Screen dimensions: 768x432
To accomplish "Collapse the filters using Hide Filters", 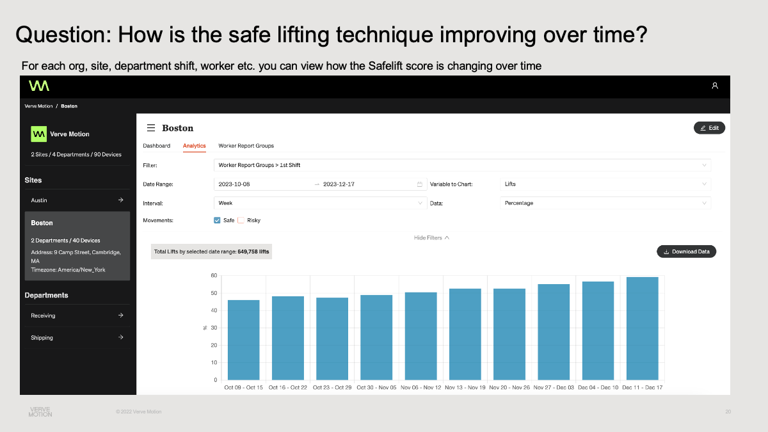I will click(432, 237).
